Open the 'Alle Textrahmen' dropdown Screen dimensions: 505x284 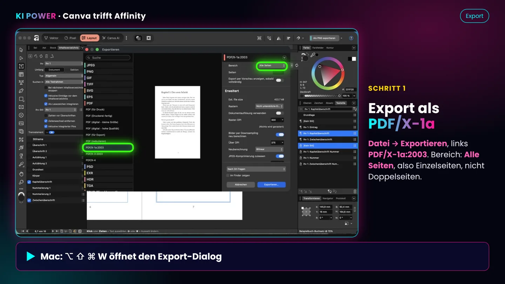(x=64, y=82)
